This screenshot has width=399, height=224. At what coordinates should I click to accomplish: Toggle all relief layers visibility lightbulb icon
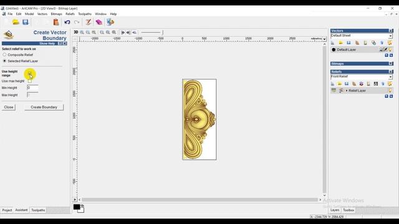pos(390,83)
